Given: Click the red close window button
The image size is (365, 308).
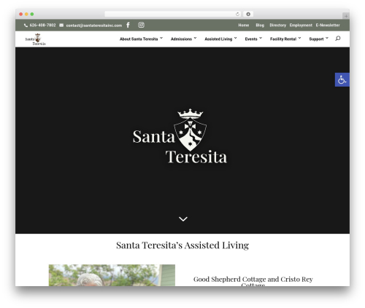Looking at the screenshot, I should coord(21,14).
